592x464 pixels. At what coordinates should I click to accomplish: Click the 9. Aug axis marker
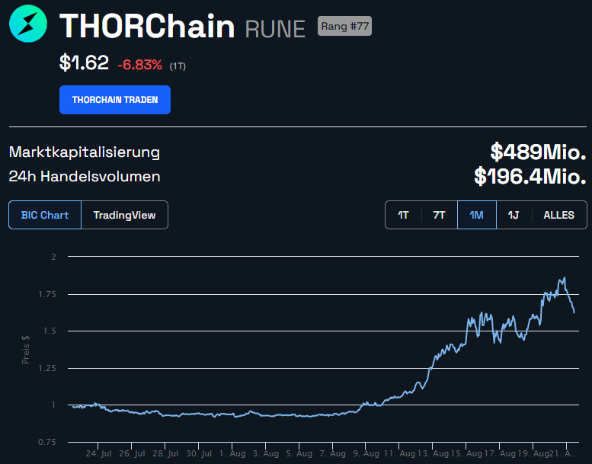[366, 453]
